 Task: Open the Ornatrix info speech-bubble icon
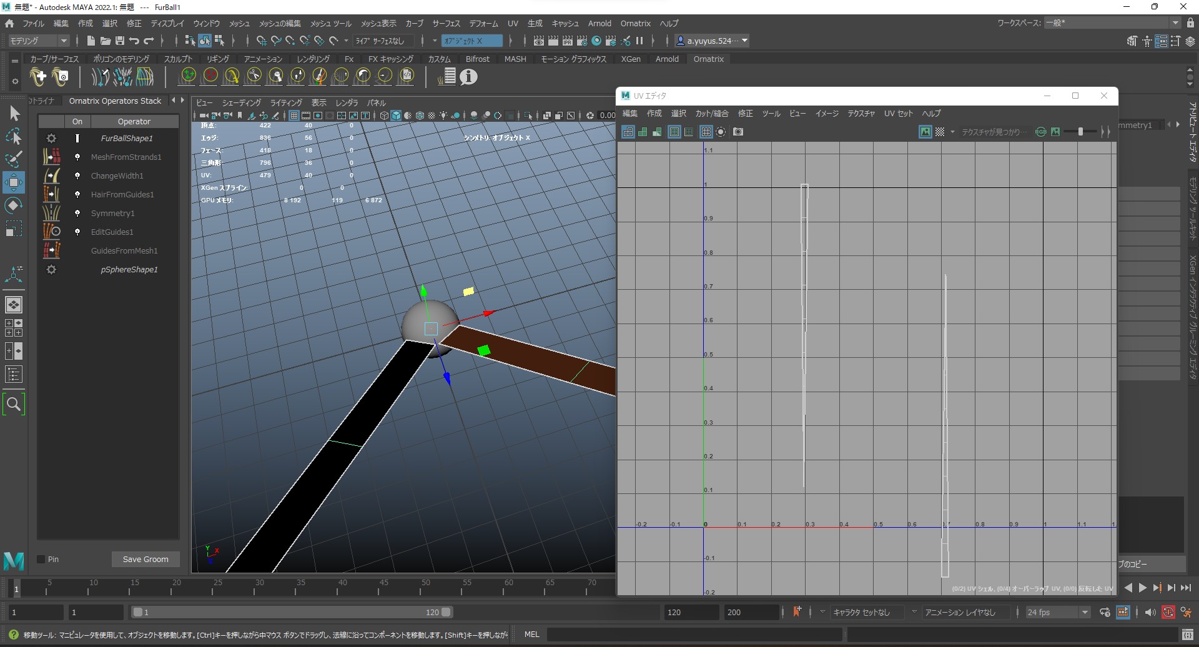[468, 76]
